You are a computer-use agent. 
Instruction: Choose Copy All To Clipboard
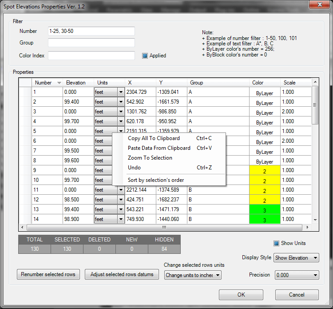click(169, 138)
